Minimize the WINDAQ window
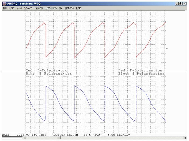 click(177, 4)
